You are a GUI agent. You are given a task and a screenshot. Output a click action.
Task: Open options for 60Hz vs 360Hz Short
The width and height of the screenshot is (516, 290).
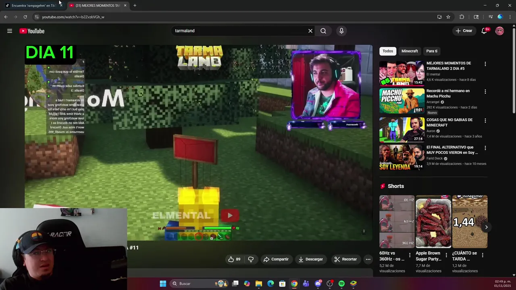coord(410,255)
